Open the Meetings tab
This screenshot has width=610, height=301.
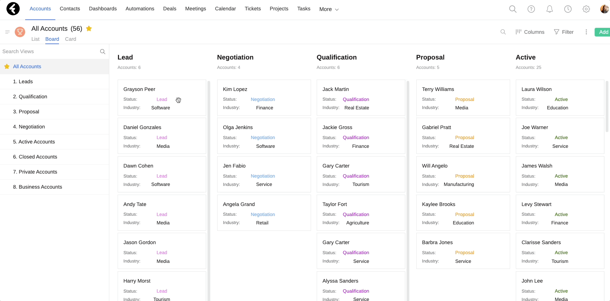pyautogui.click(x=195, y=9)
